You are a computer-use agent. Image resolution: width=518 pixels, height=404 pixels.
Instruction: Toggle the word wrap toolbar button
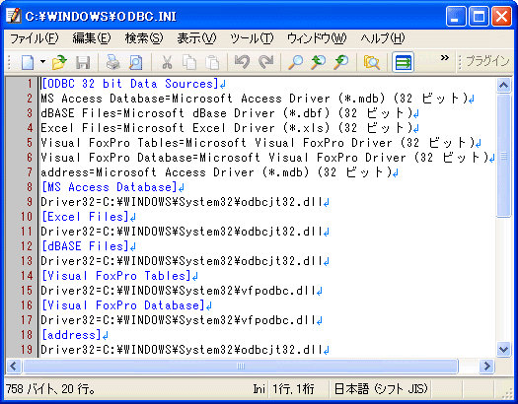(403, 62)
